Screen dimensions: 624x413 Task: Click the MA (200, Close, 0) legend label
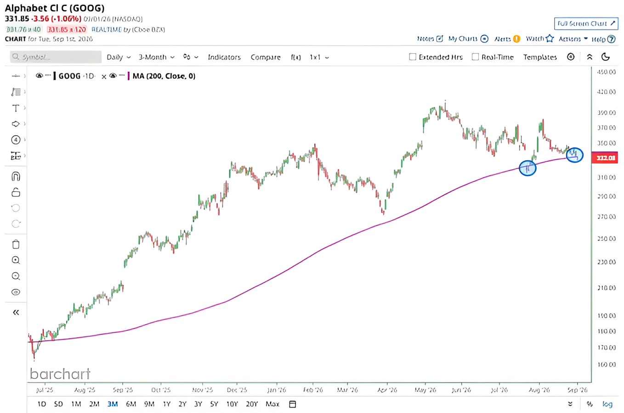pos(164,76)
